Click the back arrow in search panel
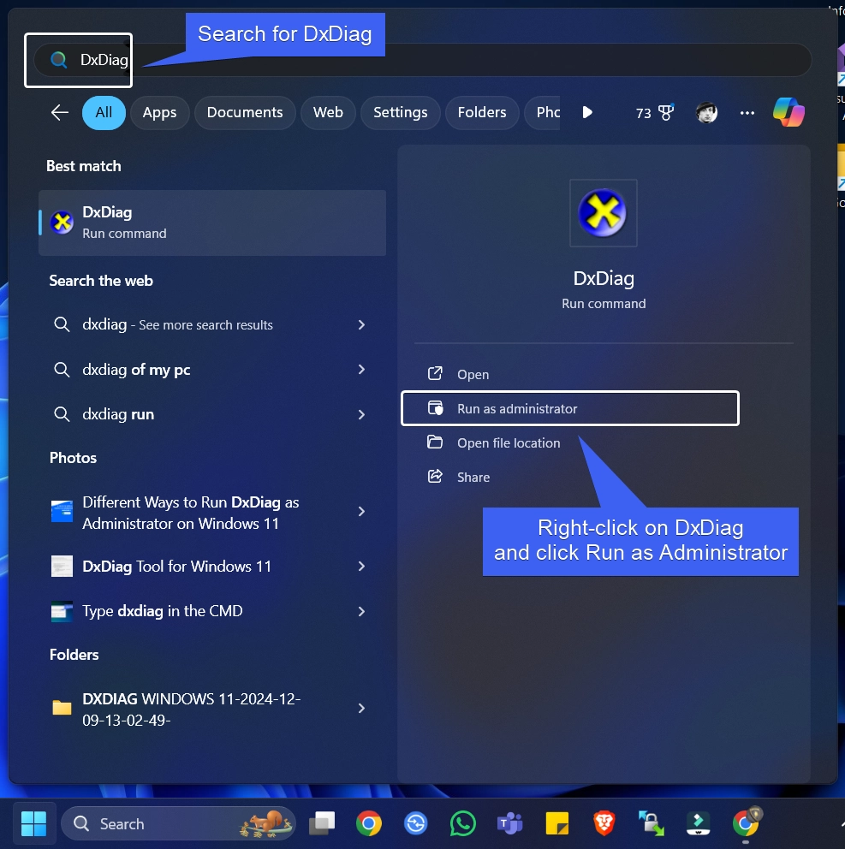Screen dimensions: 845x849 60,113
